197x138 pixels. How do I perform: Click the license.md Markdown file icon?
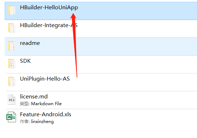(x=12, y=99)
